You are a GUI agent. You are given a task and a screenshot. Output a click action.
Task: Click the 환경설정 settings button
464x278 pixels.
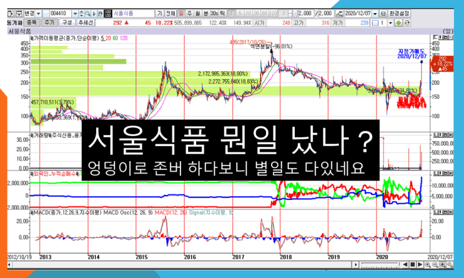[x=399, y=14]
